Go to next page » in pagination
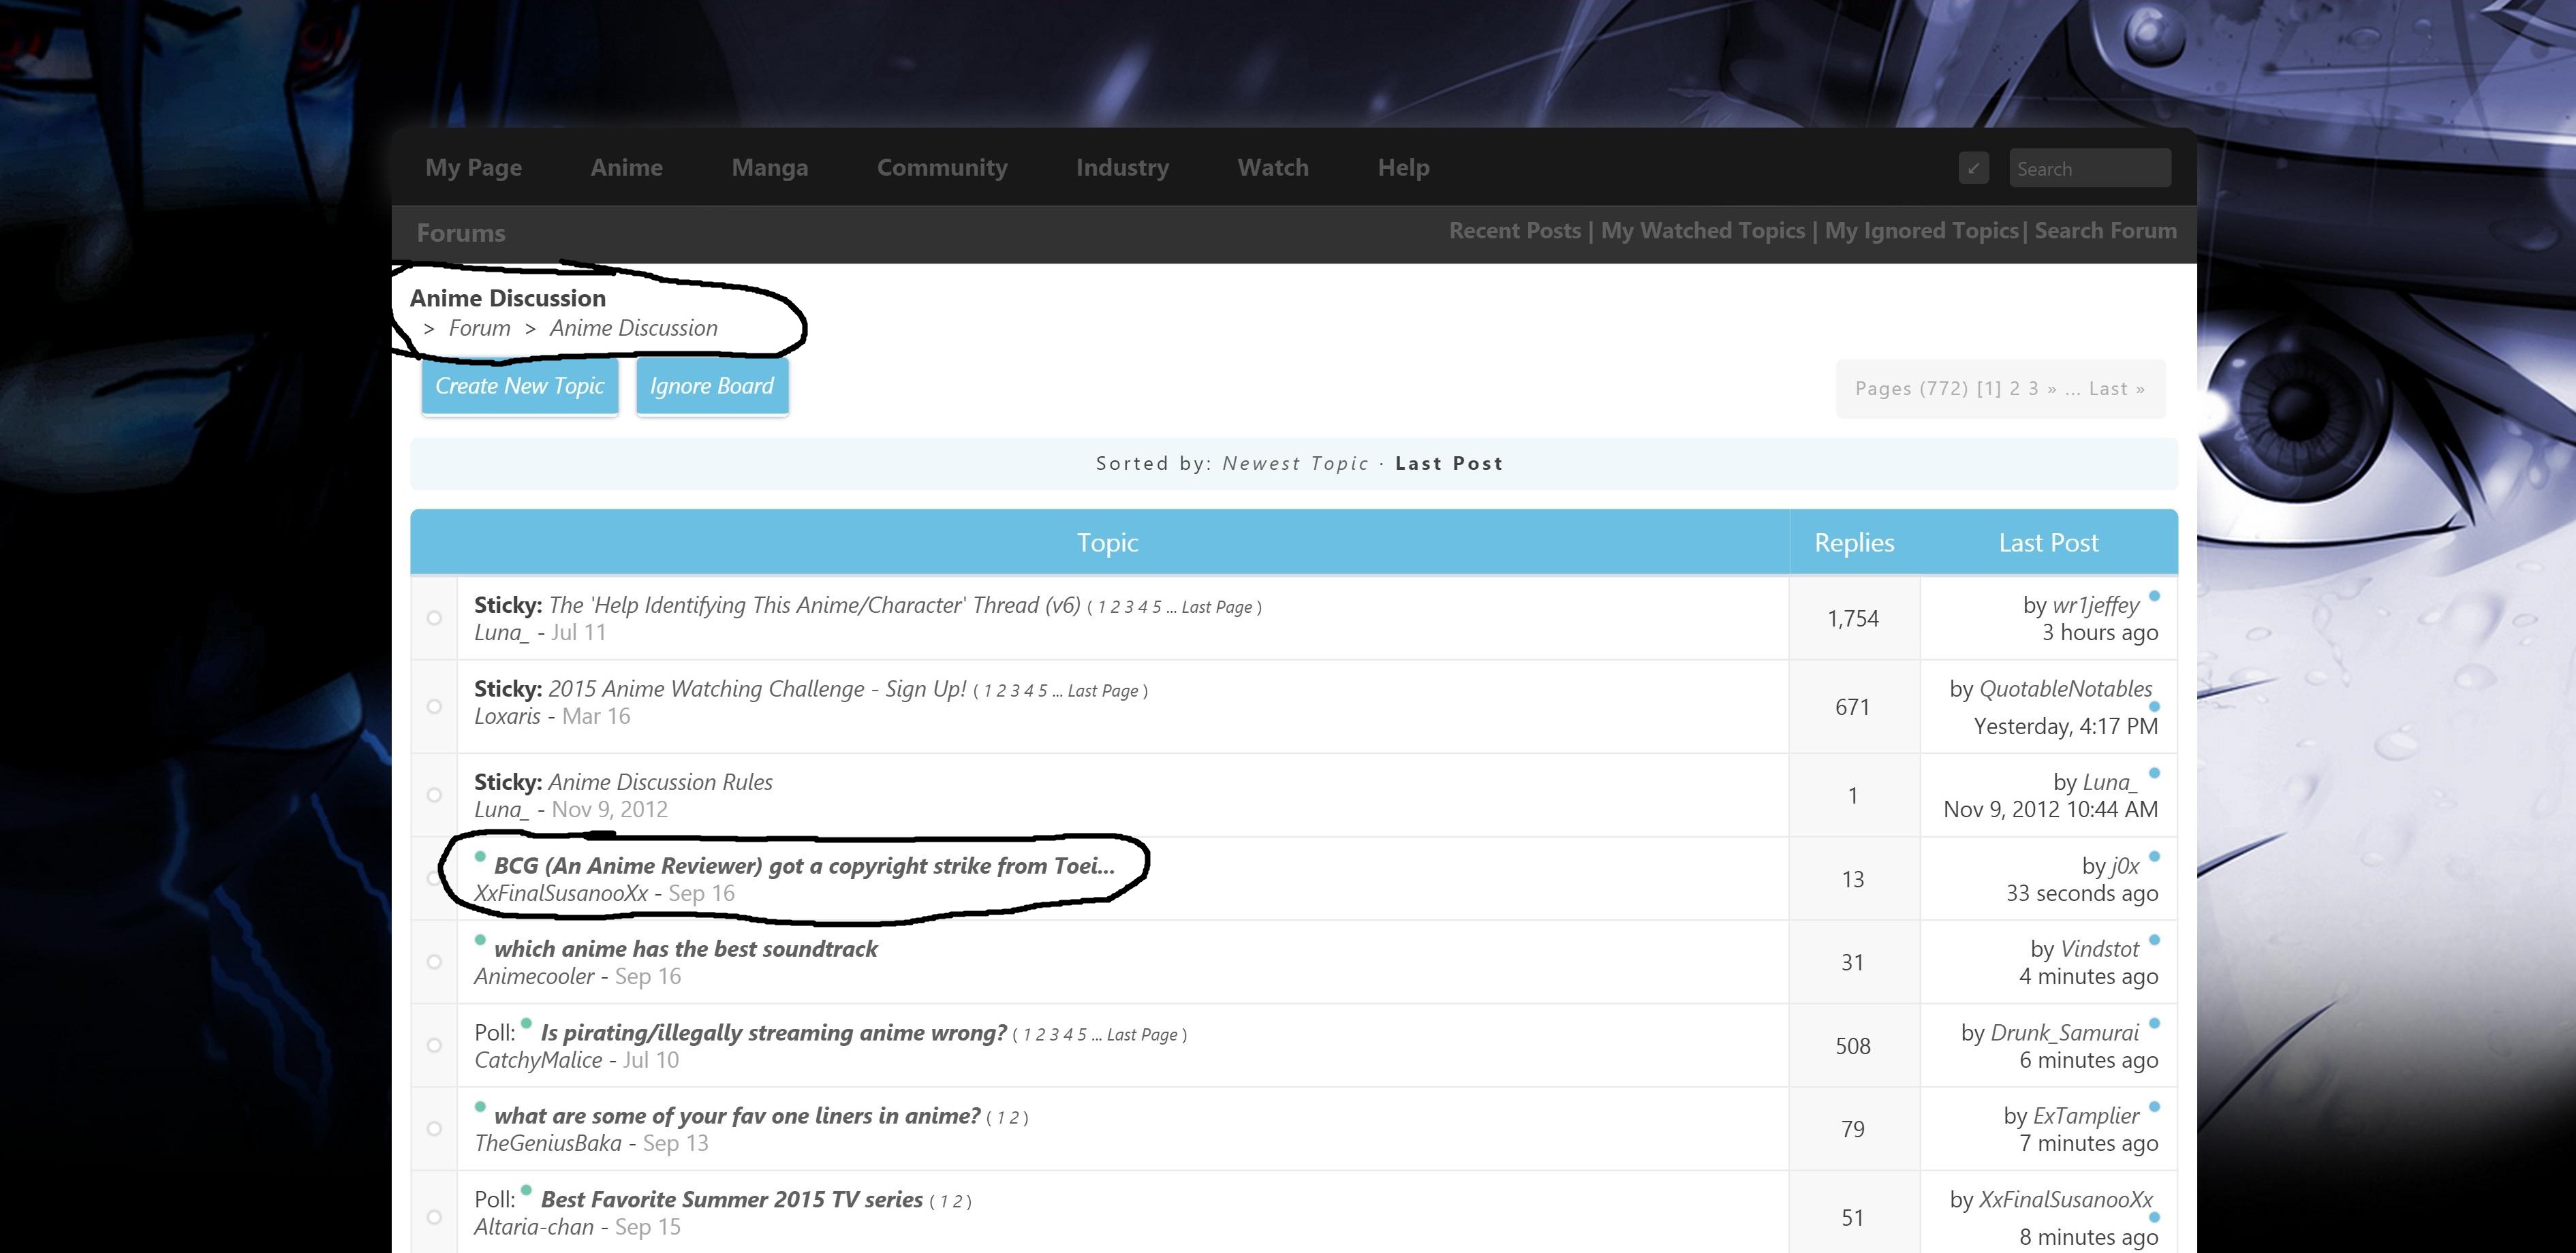 (2052, 389)
